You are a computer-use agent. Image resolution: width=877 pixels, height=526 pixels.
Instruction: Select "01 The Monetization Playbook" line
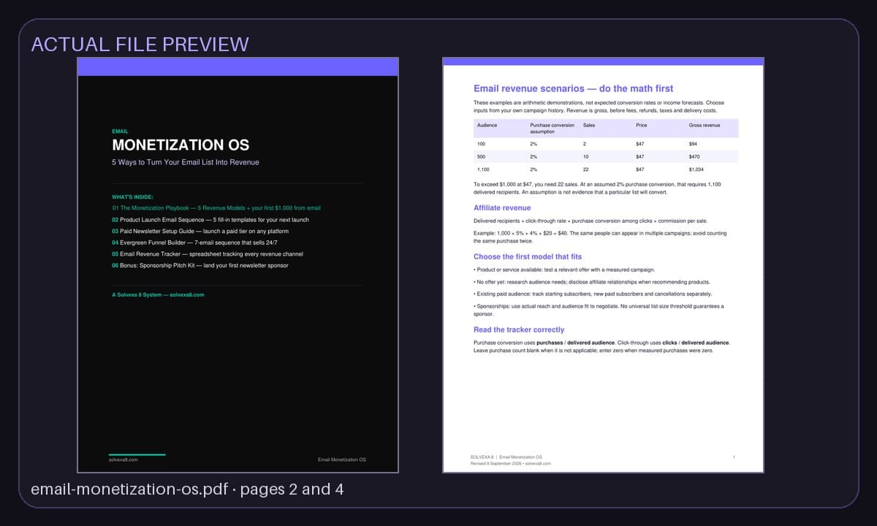click(216, 208)
